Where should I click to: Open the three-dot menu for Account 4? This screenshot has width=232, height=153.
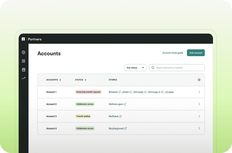click(x=199, y=129)
